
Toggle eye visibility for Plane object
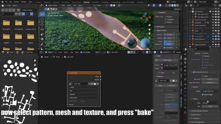pos(213,31)
